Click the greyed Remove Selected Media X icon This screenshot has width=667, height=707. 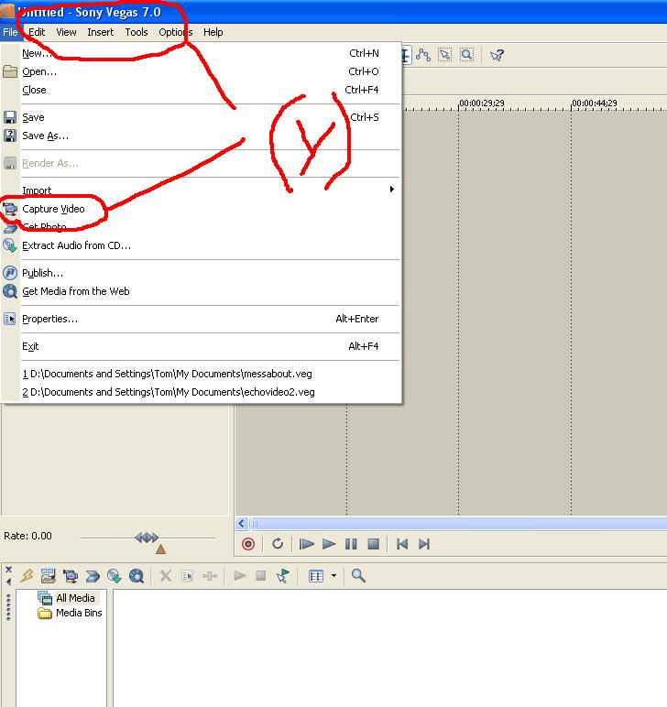(x=166, y=576)
